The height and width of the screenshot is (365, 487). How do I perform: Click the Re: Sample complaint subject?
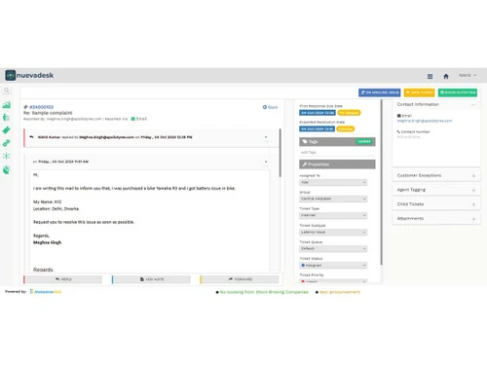click(48, 113)
